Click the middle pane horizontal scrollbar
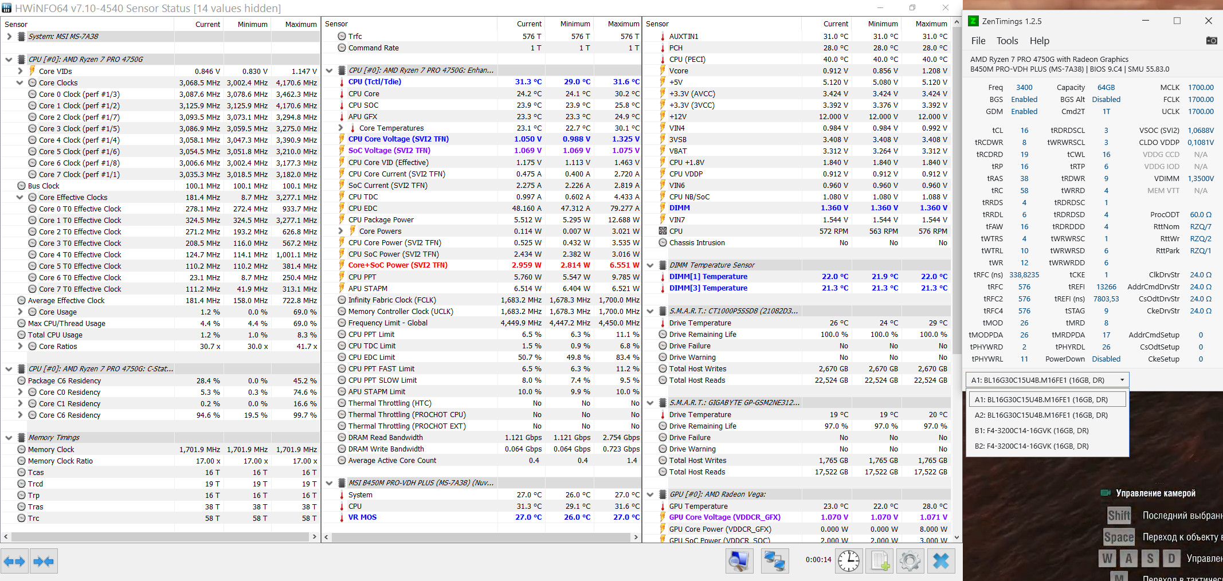Image resolution: width=1223 pixels, height=581 pixels. coord(481,537)
